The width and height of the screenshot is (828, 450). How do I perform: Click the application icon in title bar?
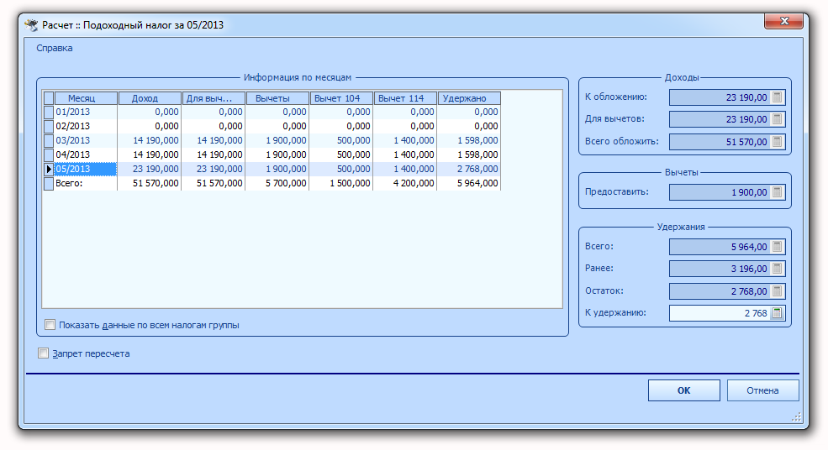pos(32,25)
